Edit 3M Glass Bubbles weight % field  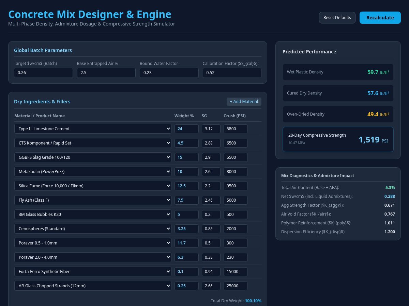click(186, 215)
